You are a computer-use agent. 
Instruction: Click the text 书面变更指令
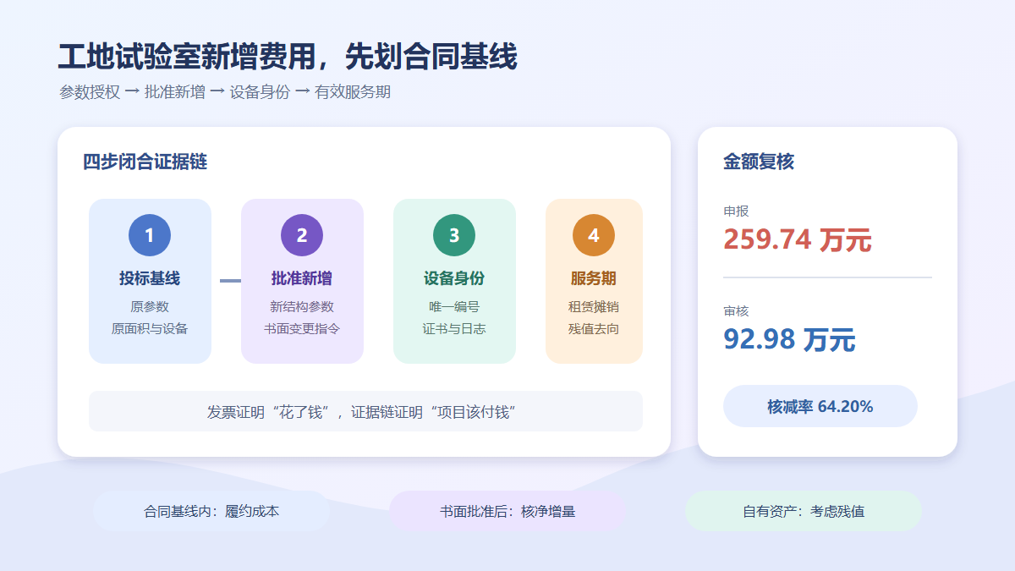302,328
